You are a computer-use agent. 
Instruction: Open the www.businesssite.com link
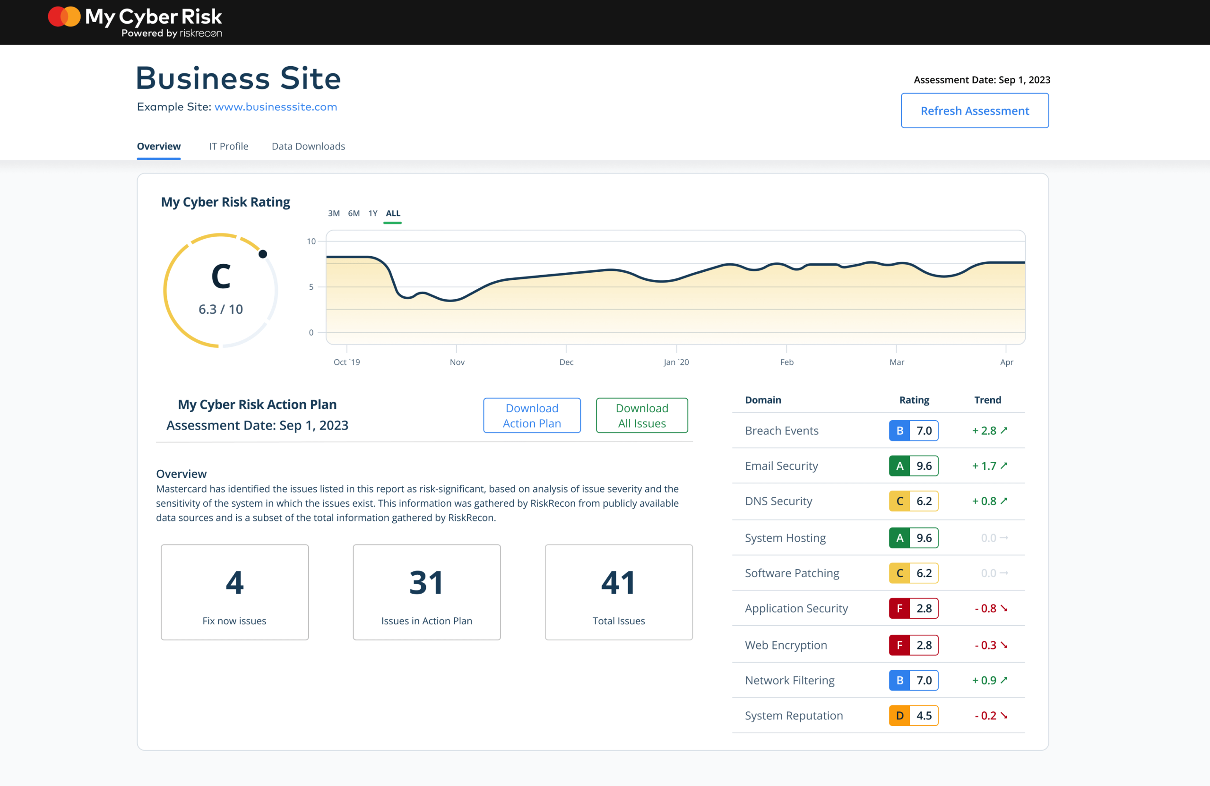tap(276, 107)
